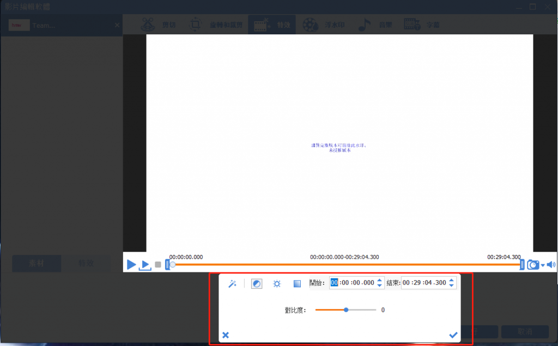Select the magic wand filter icon
Screen dimensions: 558x346
tap(232, 284)
